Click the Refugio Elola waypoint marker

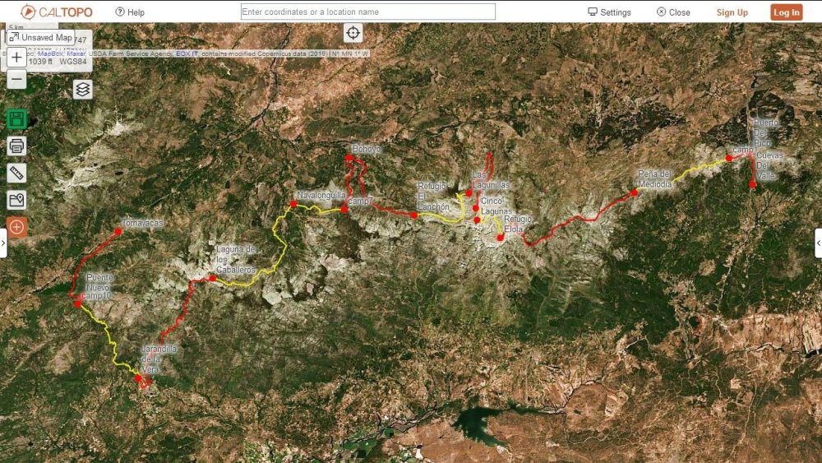[501, 238]
